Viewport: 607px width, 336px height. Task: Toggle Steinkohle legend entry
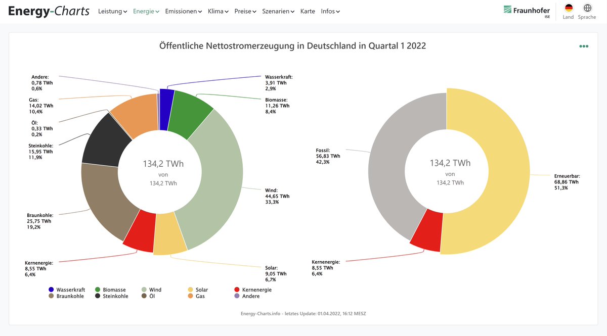click(x=111, y=296)
